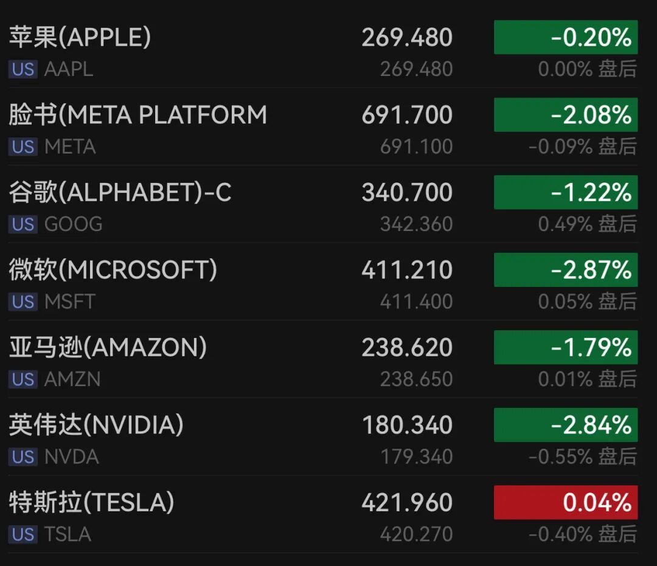This screenshot has width=657, height=566.
Task: Select the 谷歌(ALPHABET)-C stock name
Action: pos(120,193)
